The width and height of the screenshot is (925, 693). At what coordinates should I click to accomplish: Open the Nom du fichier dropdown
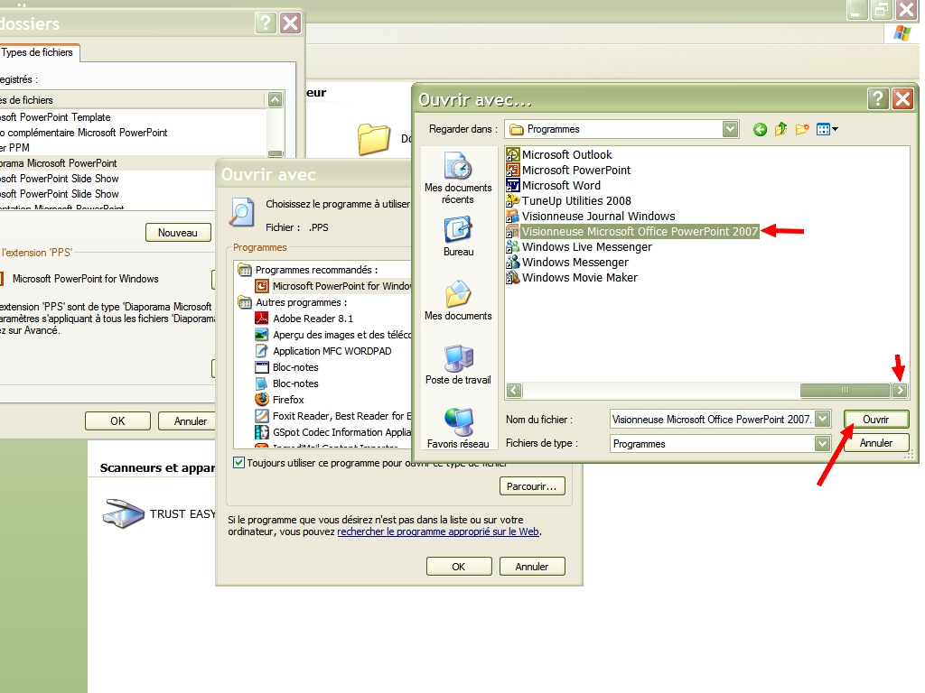[822, 419]
